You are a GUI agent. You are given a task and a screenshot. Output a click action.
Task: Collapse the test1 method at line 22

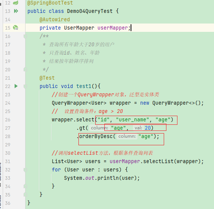click(25, 86)
